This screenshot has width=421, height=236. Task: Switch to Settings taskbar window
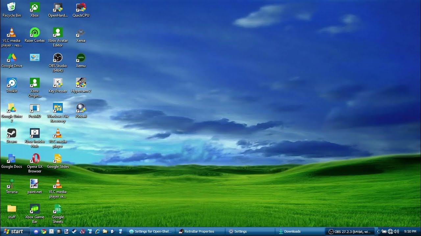coord(250,231)
